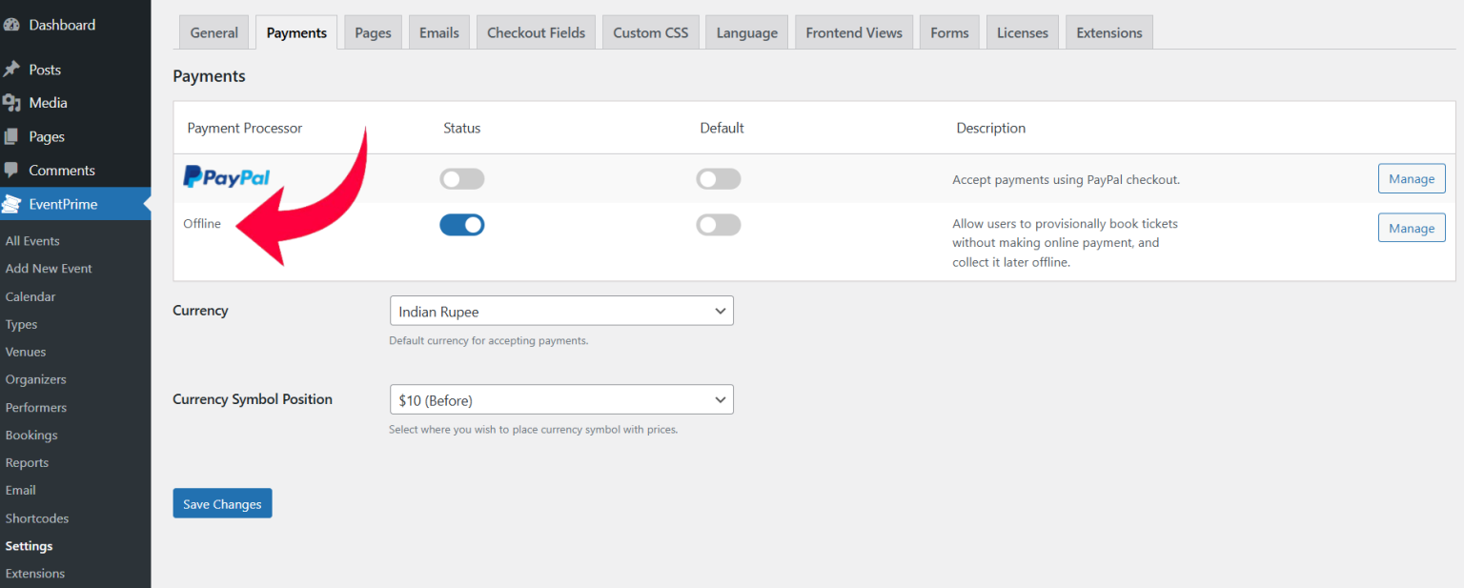Set Offline as the default payment method

click(718, 224)
